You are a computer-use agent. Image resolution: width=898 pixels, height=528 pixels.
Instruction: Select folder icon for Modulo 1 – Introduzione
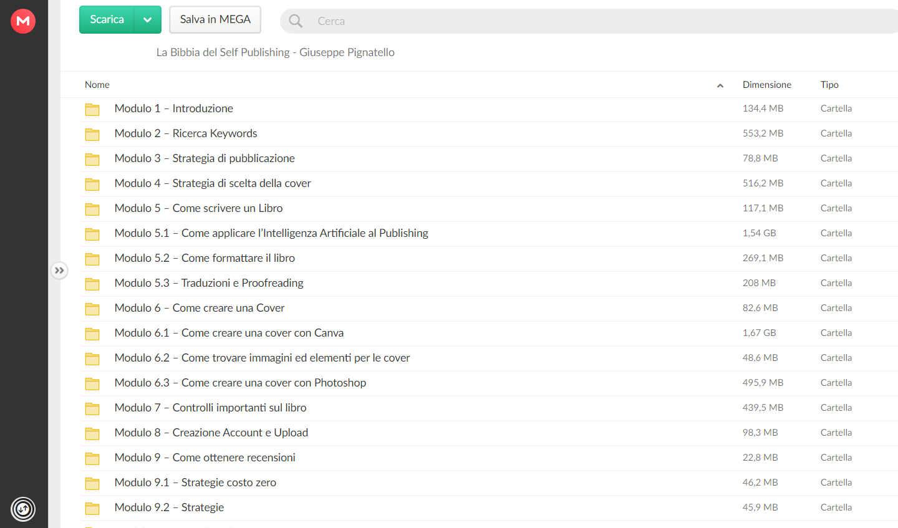(92, 110)
